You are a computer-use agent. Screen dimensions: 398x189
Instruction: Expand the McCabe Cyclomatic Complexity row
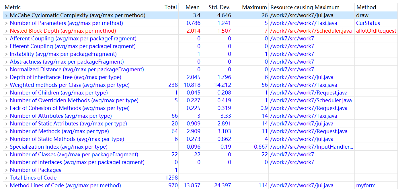click(6, 15)
